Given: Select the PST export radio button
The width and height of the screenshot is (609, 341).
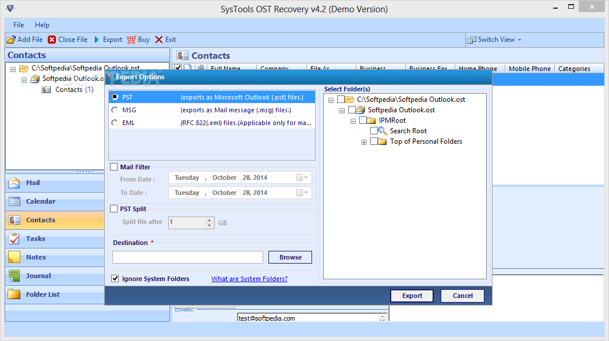Looking at the screenshot, I should coord(115,97).
